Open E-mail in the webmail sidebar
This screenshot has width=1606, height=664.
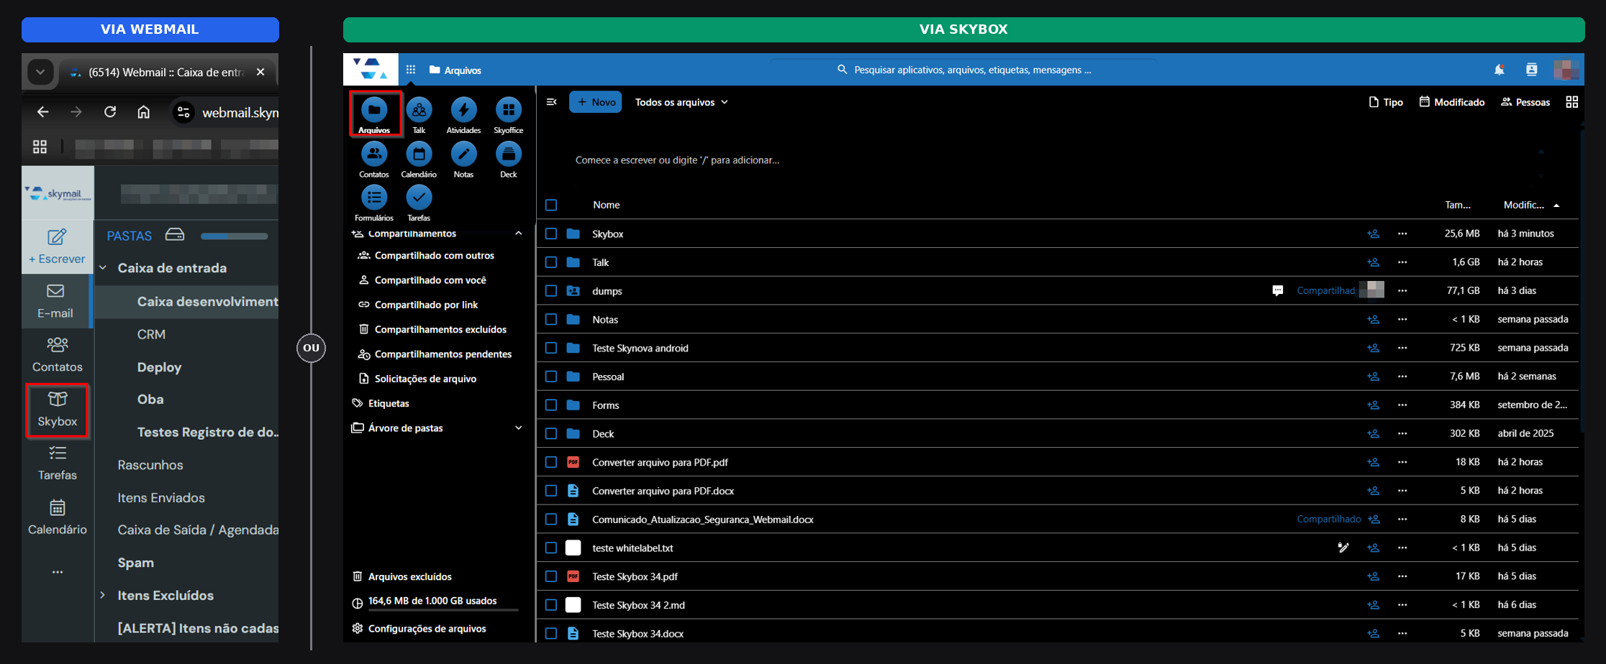[55, 302]
